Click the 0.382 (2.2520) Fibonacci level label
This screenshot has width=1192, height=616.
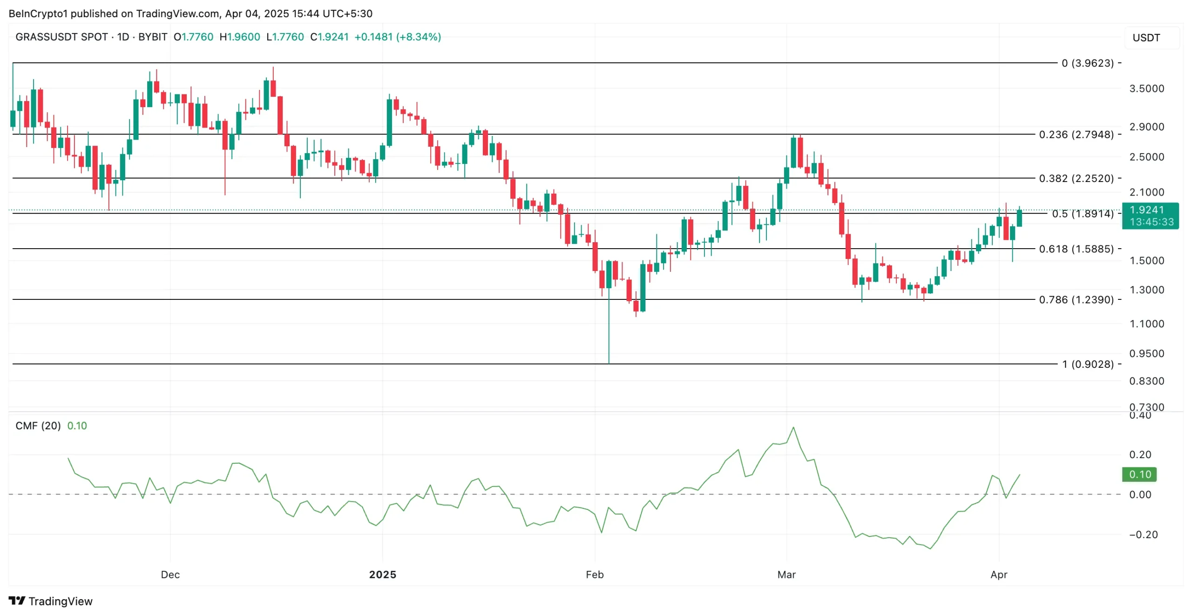pos(1076,178)
